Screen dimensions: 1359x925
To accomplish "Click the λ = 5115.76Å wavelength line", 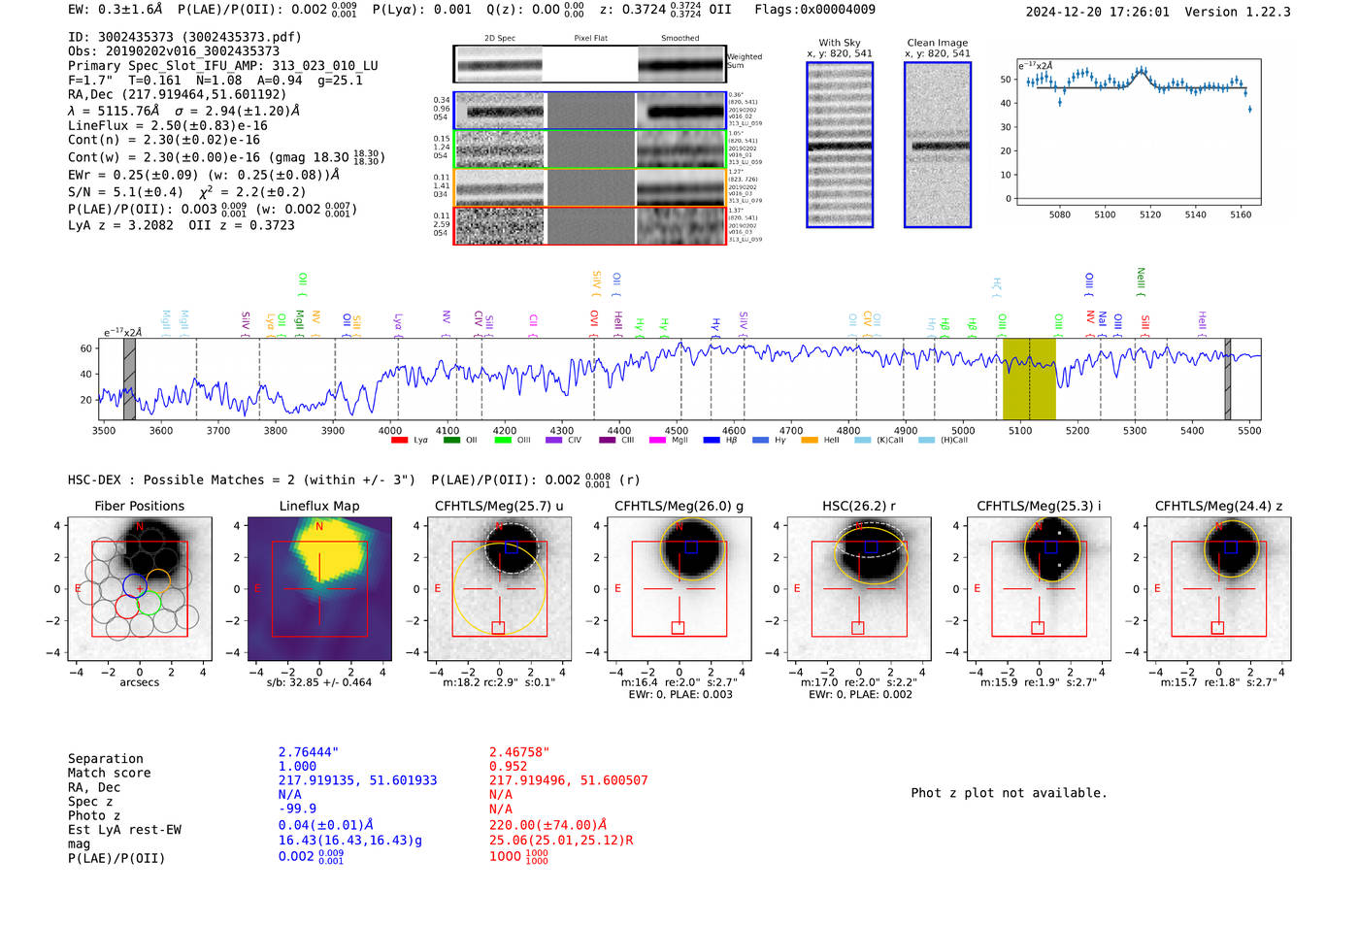I will click(x=183, y=111).
